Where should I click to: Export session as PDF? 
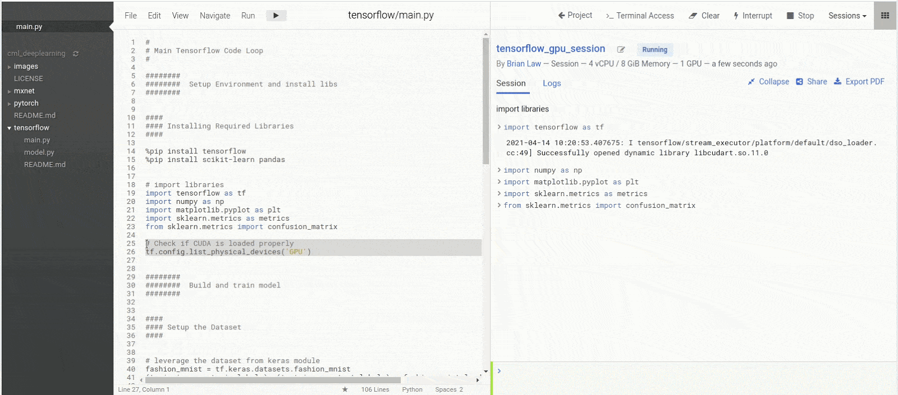point(859,82)
